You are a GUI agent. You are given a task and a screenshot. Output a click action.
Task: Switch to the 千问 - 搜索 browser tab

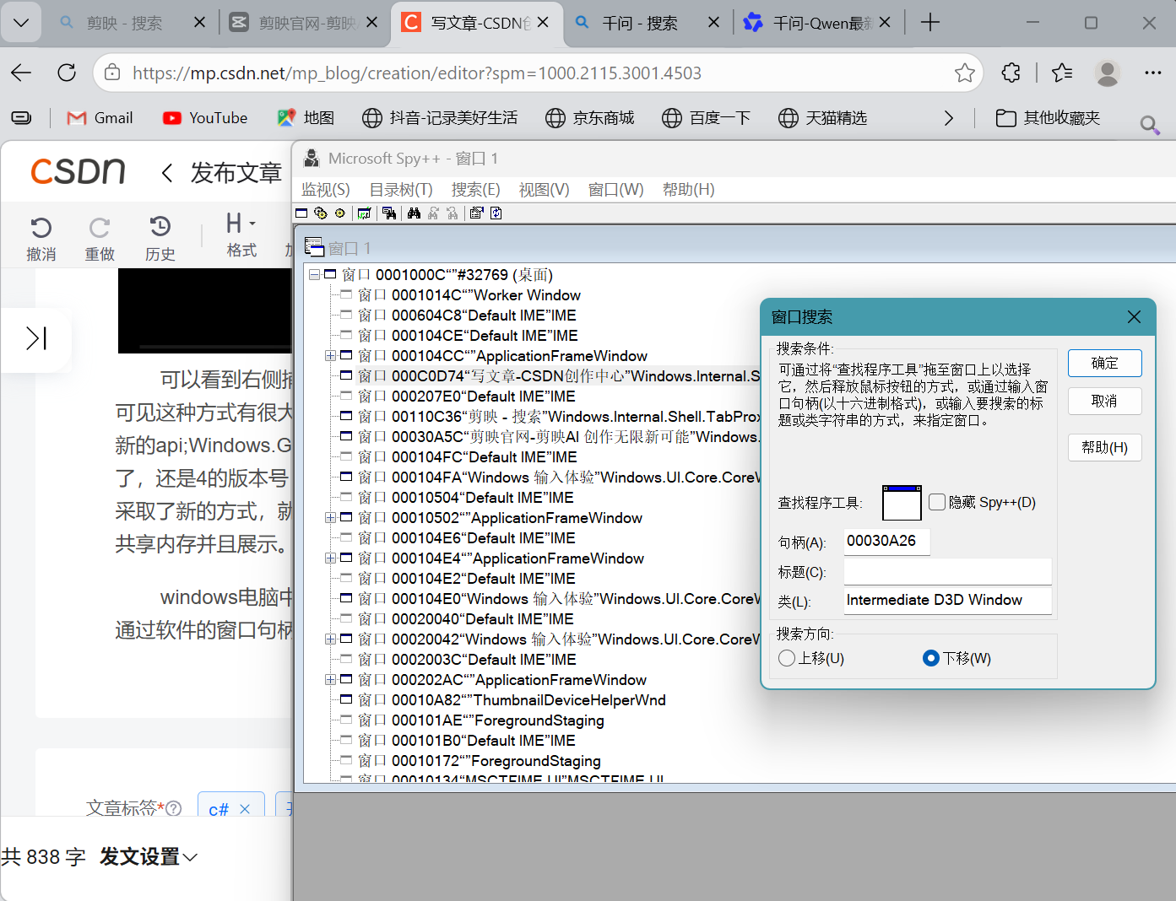(639, 23)
